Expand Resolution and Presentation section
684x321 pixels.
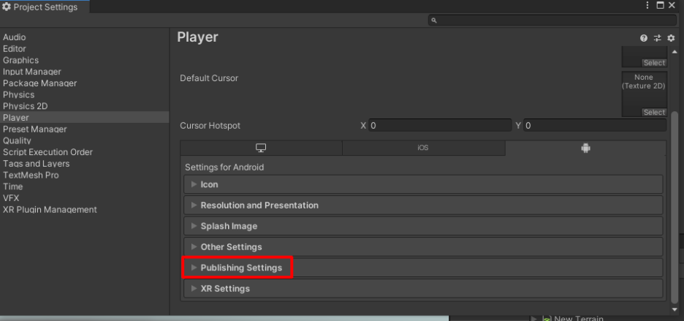(423, 205)
